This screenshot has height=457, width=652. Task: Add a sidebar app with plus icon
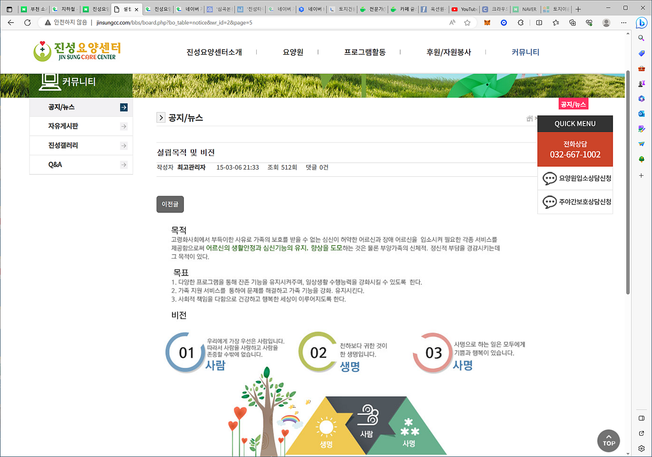click(x=642, y=175)
